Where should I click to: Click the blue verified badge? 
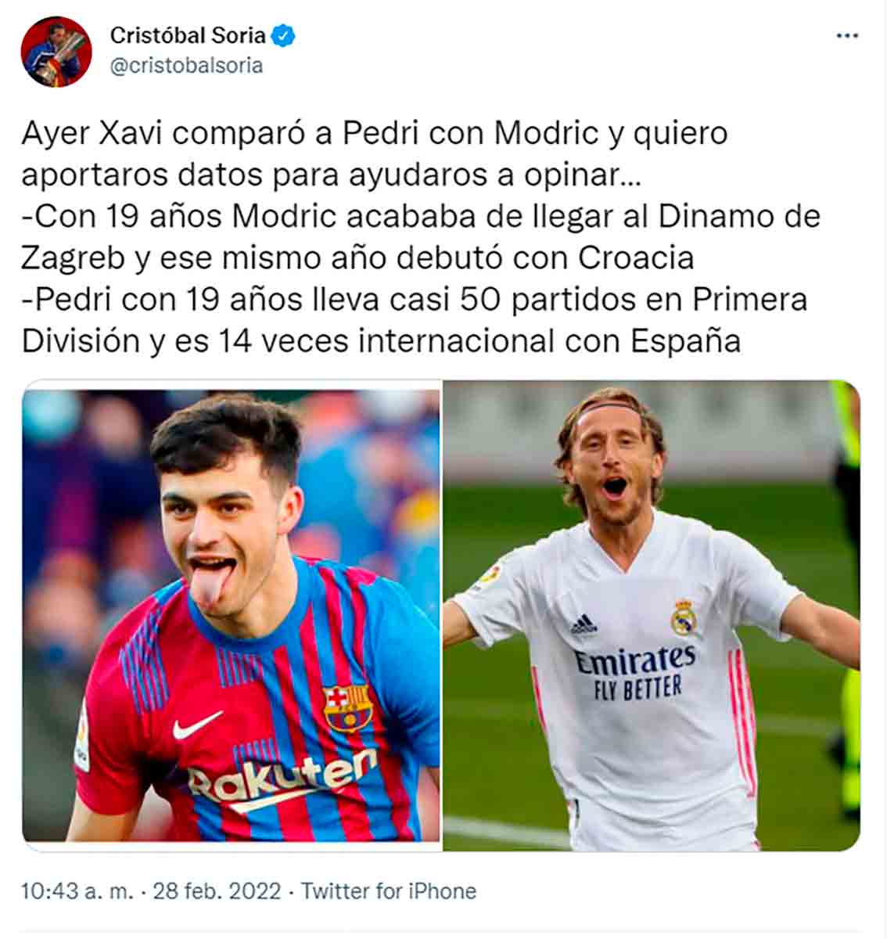[x=282, y=35]
